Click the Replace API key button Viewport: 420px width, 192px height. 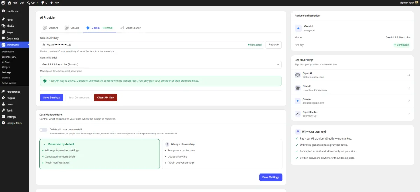pos(274,45)
